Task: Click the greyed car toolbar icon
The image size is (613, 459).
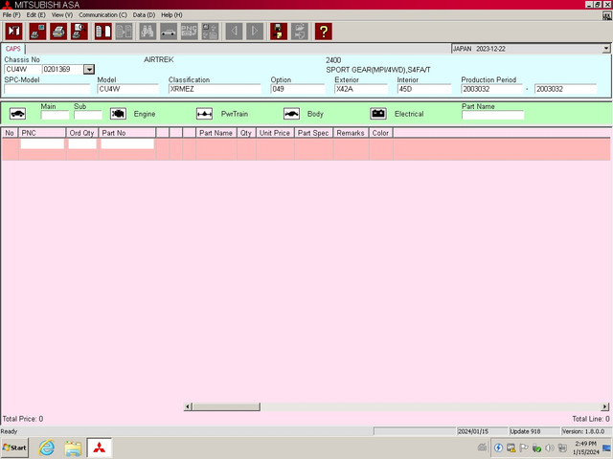Action: tap(169, 32)
